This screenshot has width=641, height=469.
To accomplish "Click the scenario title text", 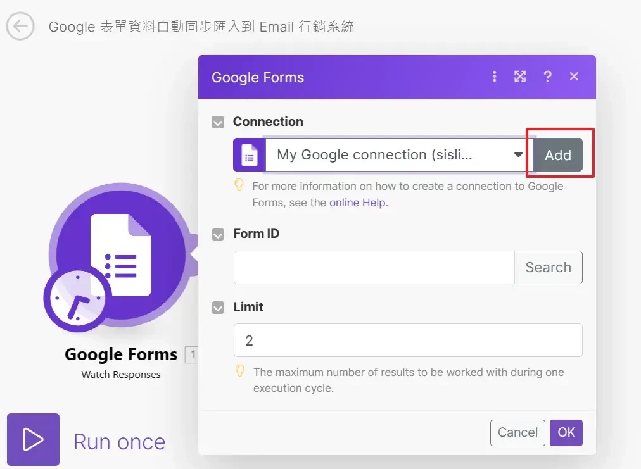I will (201, 27).
